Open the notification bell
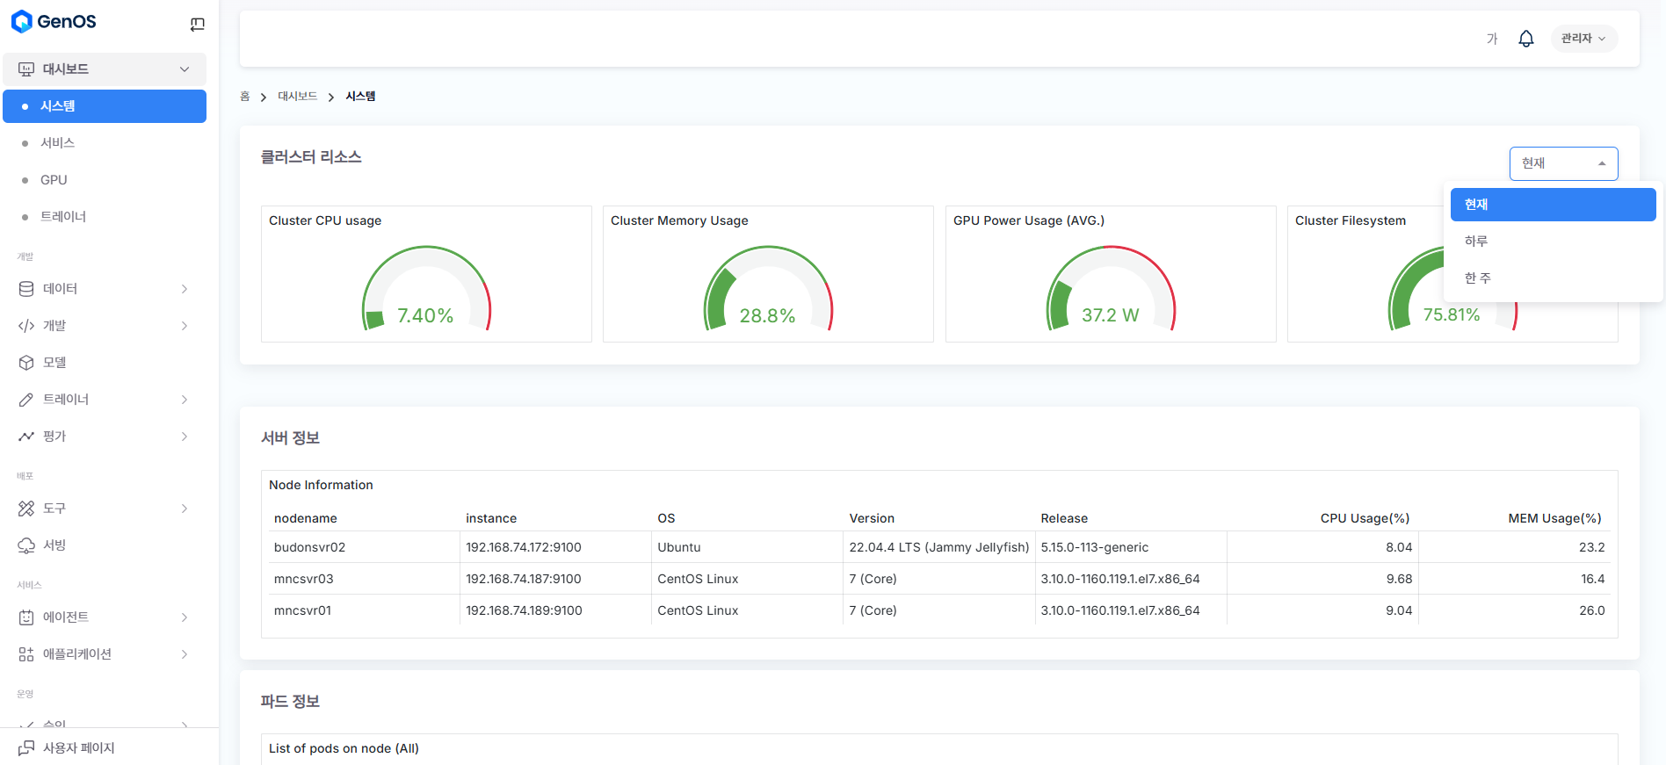 click(1526, 39)
